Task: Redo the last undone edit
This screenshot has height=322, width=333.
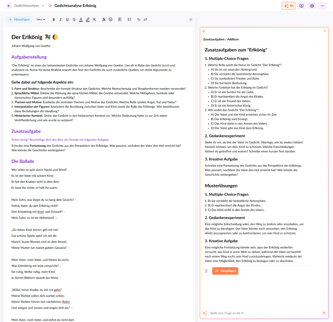Action: [145, 19]
